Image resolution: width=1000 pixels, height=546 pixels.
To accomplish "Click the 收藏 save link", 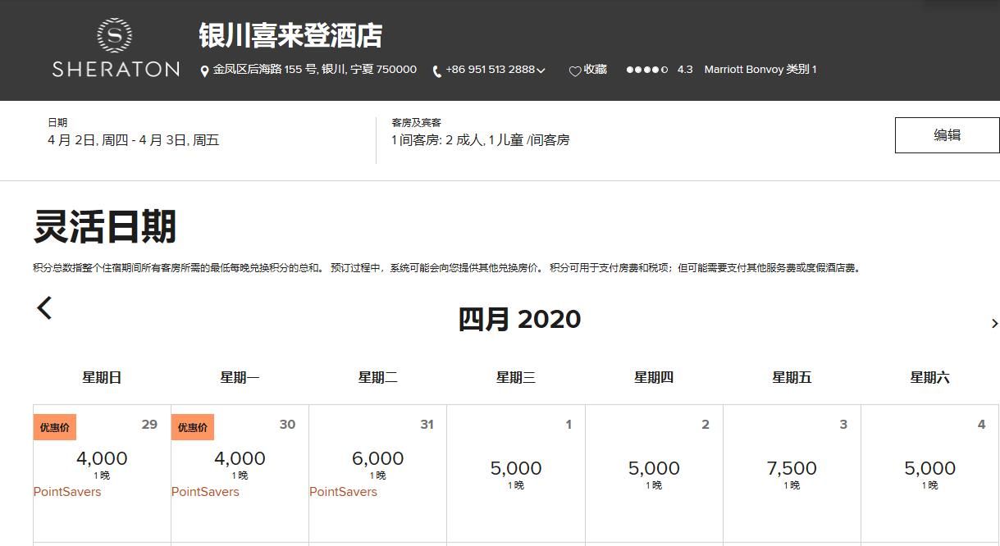I will point(596,70).
